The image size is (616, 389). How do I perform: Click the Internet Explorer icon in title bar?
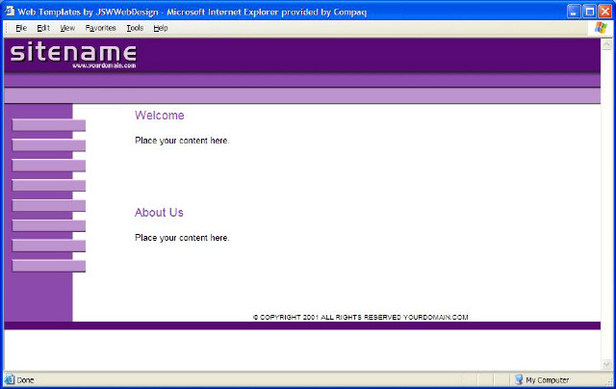click(x=10, y=10)
